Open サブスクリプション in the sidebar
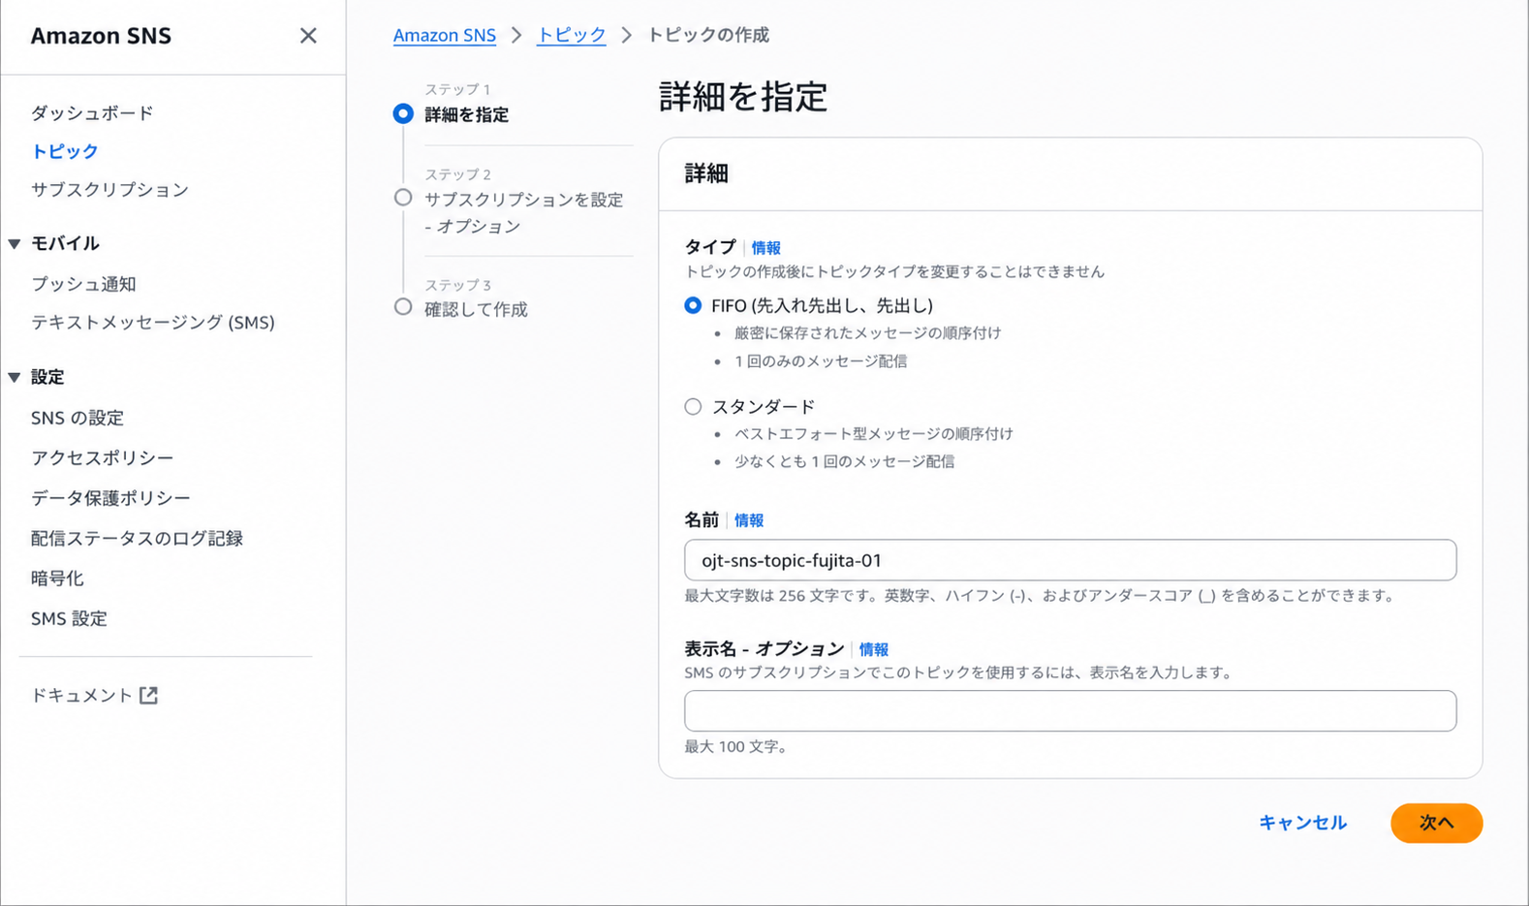The width and height of the screenshot is (1529, 906). (109, 190)
